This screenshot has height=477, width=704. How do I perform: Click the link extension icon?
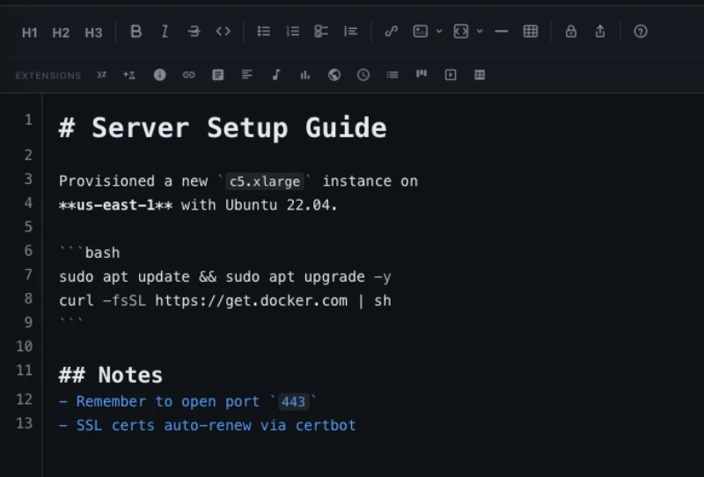click(188, 75)
